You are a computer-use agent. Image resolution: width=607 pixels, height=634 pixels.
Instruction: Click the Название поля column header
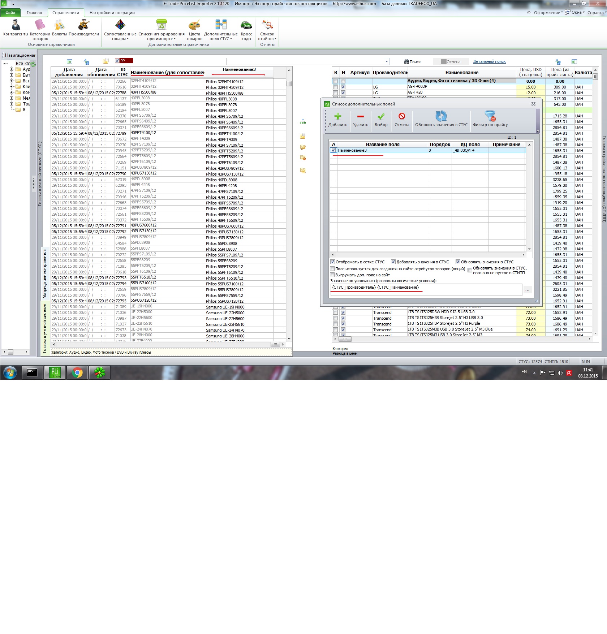pos(383,144)
